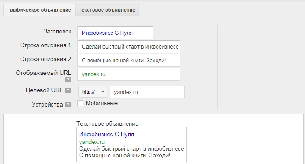
Task: Enable the Мобильные checkbox
Action: pyautogui.click(x=80, y=103)
